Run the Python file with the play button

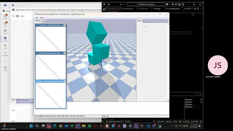(x=191, y=9)
